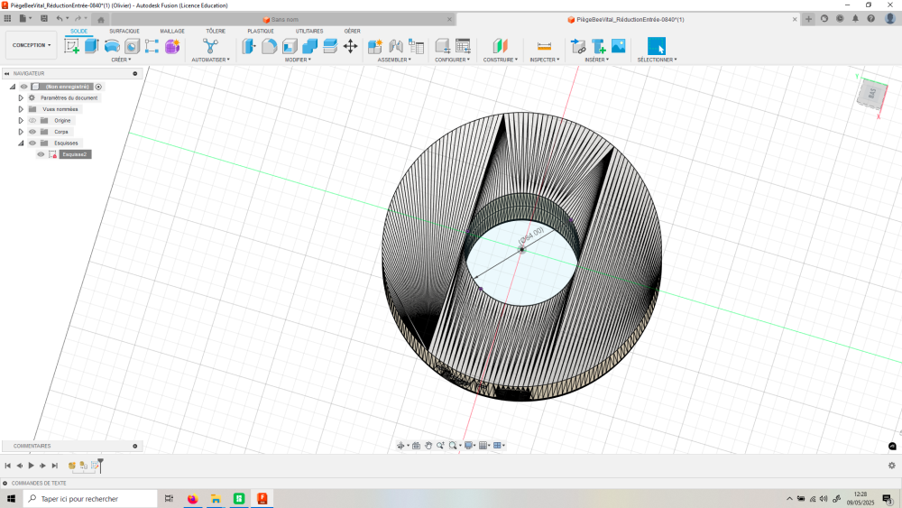Expand the Corps folder
Screen dimensions: 902x508
point(21,132)
